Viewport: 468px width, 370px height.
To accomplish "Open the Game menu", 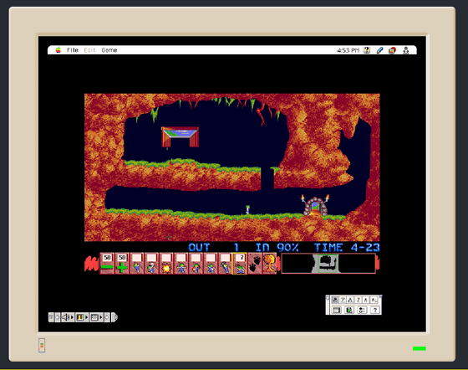I will (109, 50).
